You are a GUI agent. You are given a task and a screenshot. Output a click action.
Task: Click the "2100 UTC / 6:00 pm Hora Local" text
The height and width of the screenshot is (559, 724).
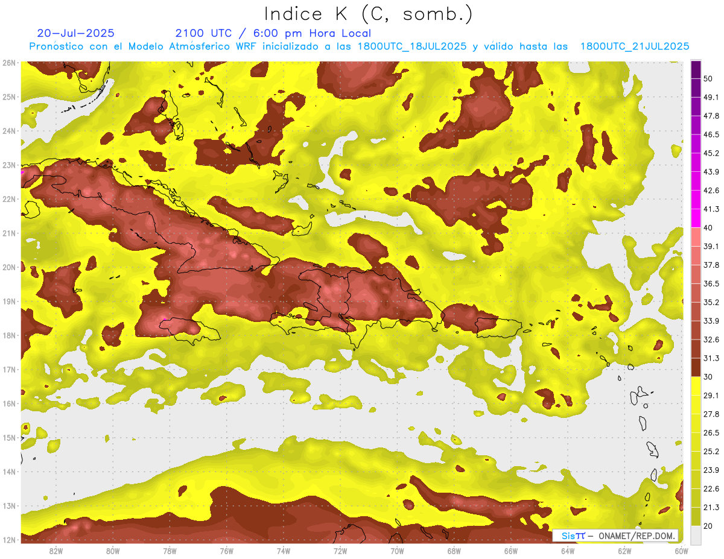273,33
